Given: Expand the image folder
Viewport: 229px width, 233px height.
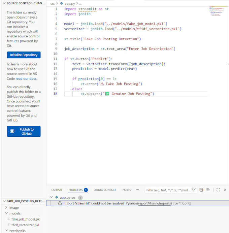Looking at the screenshot, I should pyautogui.click(x=14, y=207).
